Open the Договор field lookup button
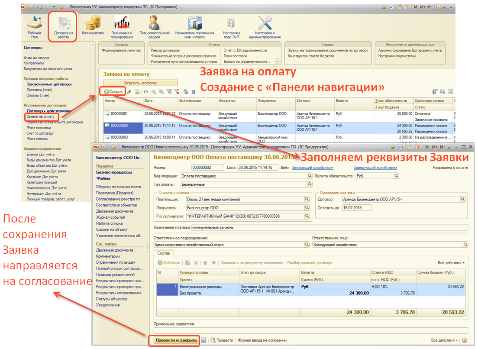The height and width of the screenshot is (349, 478). click(x=462, y=199)
